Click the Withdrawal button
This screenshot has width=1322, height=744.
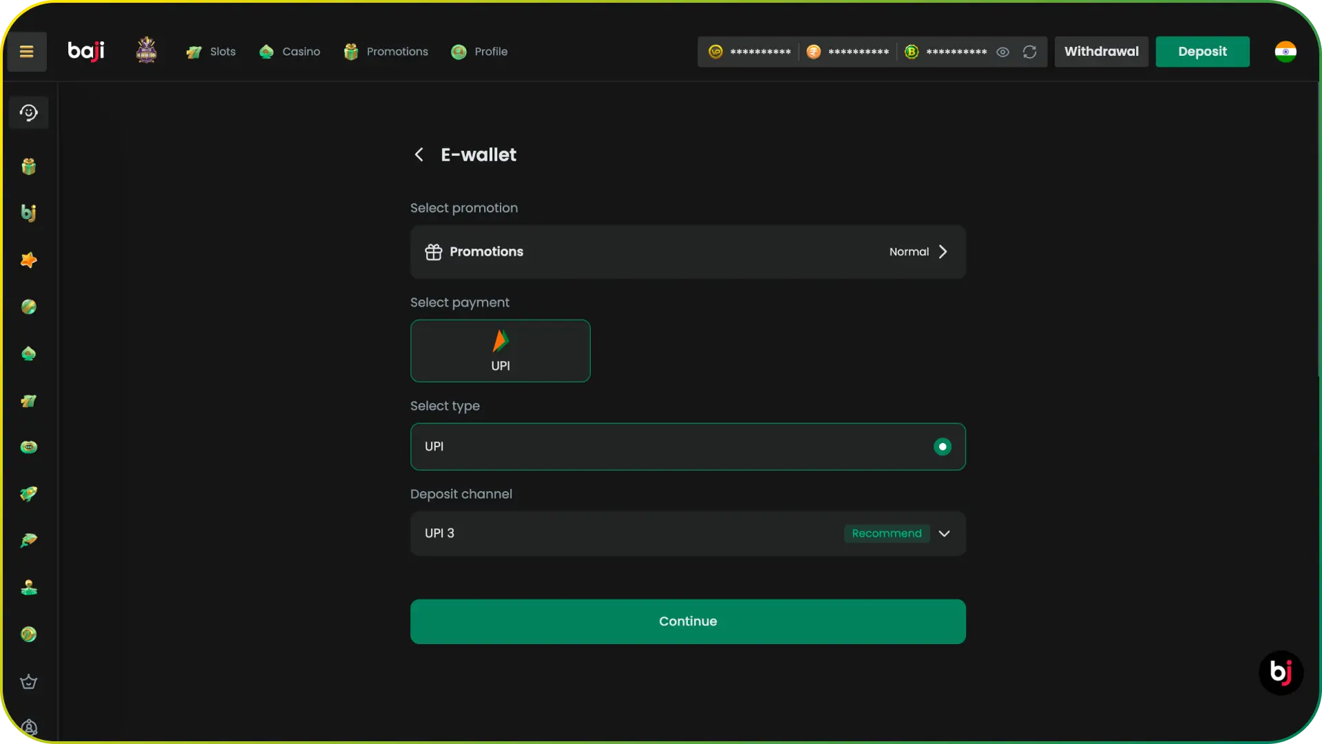click(1101, 52)
